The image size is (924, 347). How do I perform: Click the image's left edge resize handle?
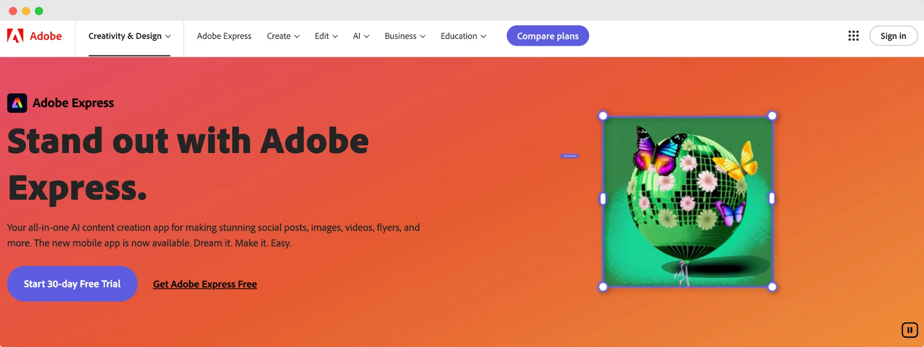(603, 199)
